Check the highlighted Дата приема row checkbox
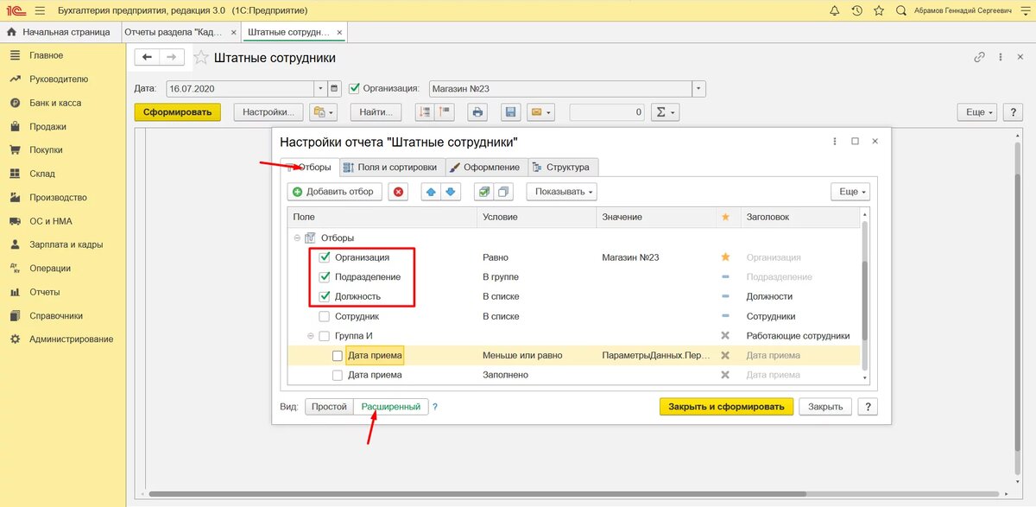The width and height of the screenshot is (1036, 507). coord(338,355)
